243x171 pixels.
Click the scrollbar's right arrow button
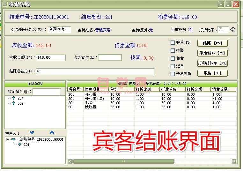(x=234, y=161)
